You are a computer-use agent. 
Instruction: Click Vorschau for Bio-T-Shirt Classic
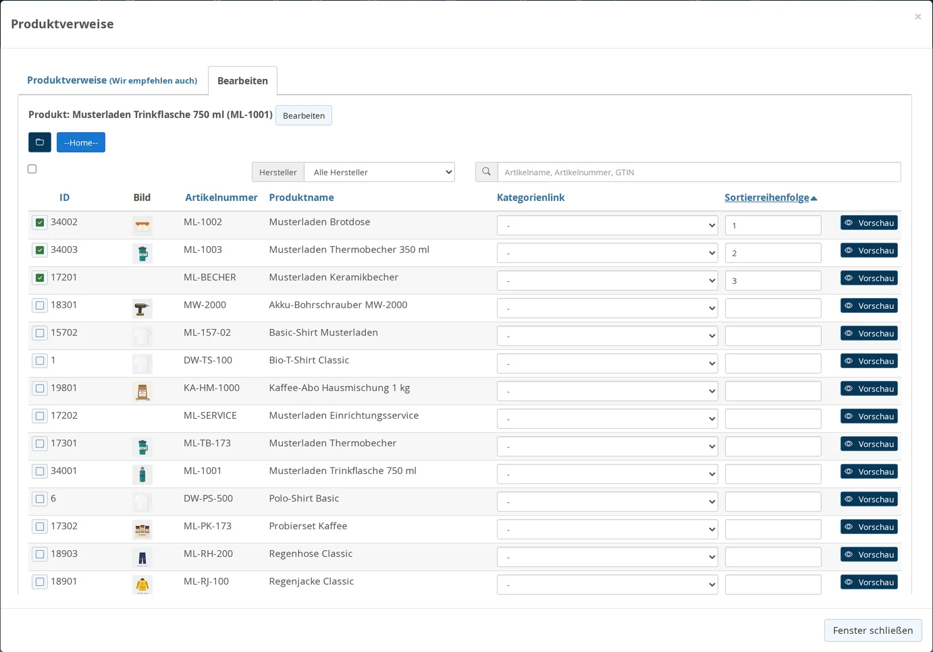tap(869, 361)
